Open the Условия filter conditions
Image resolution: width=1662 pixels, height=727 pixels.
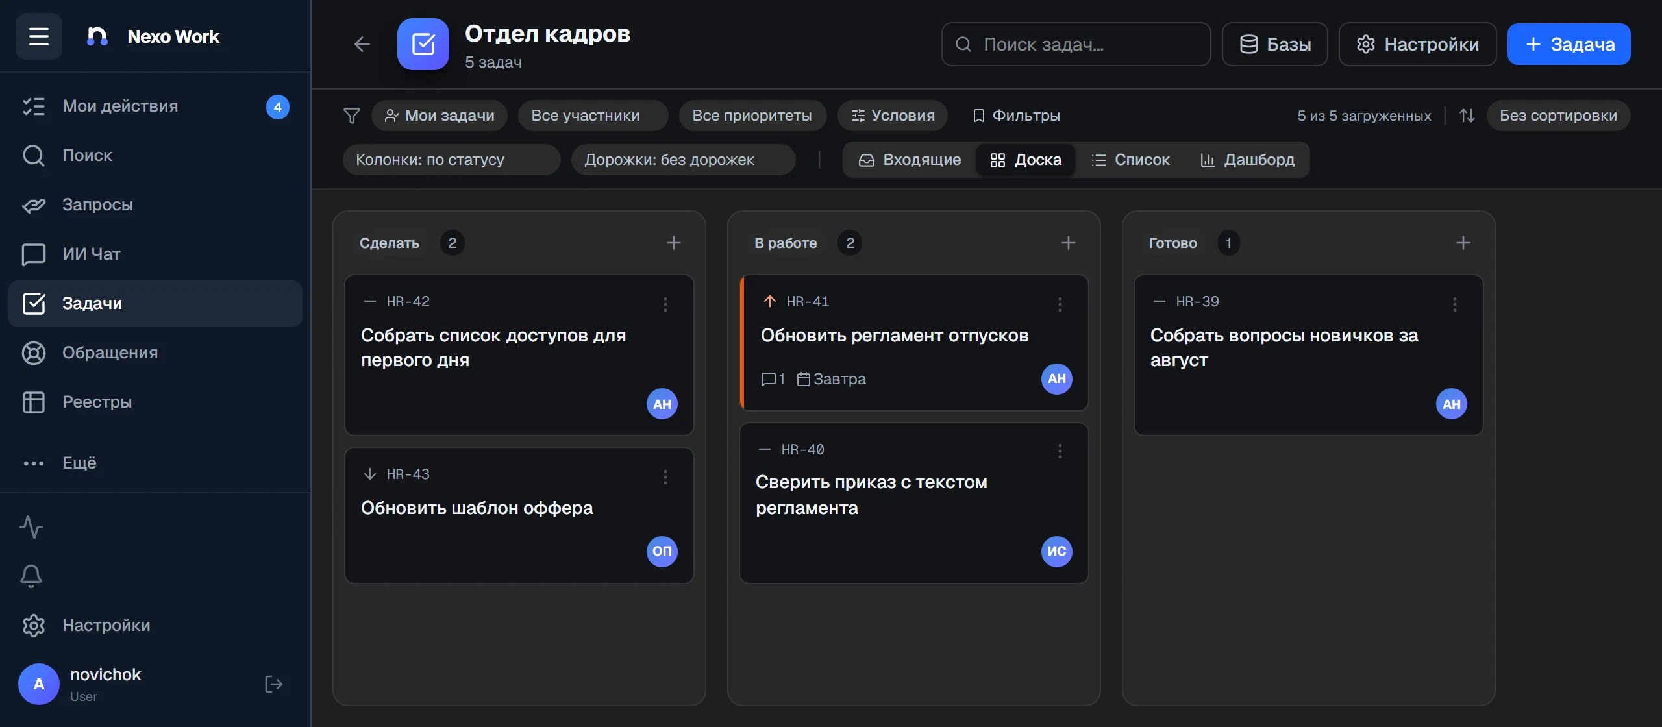pyautogui.click(x=893, y=116)
